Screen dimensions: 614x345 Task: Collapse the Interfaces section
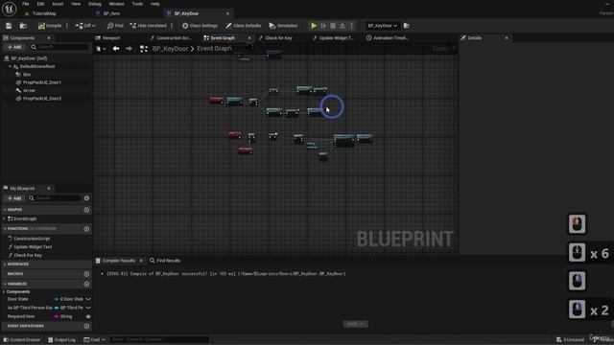[x=5, y=264]
